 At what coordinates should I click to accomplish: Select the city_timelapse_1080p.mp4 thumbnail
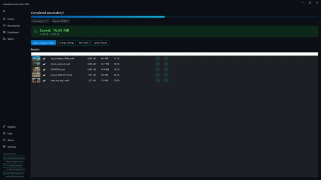pos(36,58)
